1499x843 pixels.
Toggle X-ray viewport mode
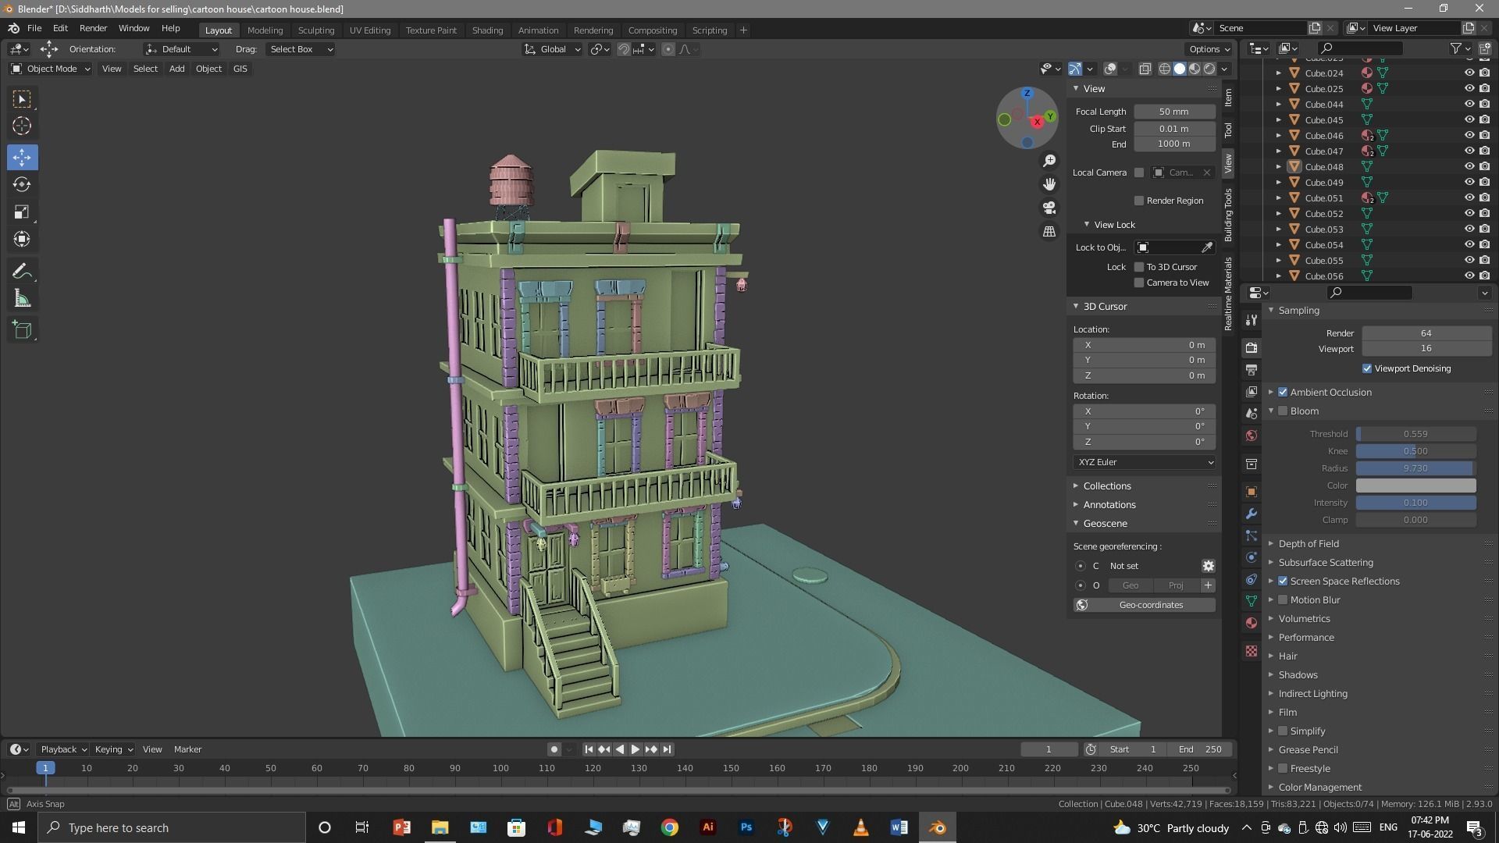tap(1145, 69)
